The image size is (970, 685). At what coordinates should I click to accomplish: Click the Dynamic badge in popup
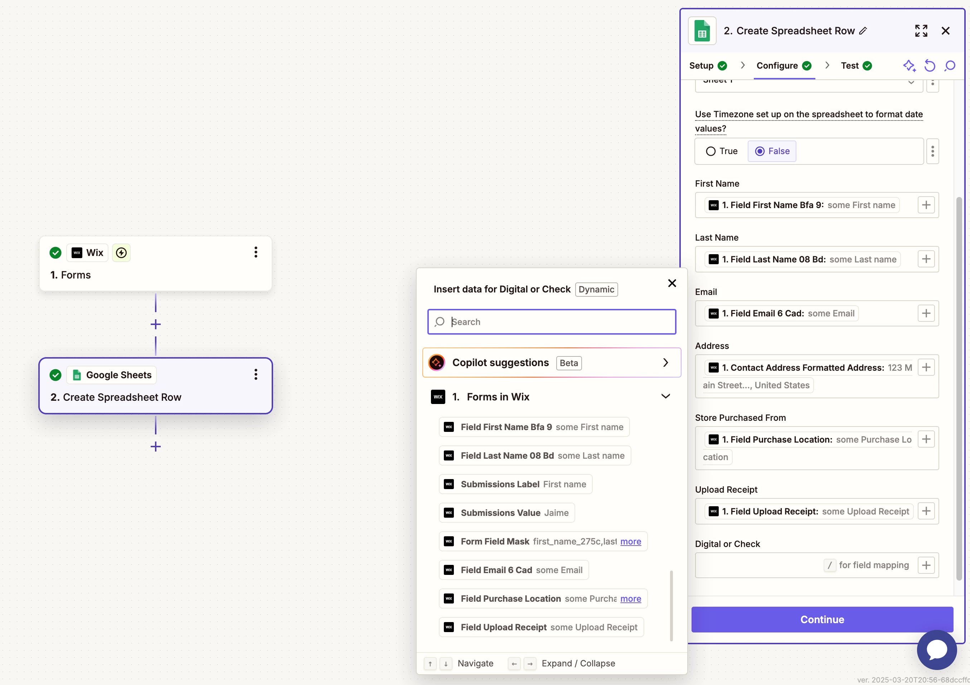click(x=596, y=290)
